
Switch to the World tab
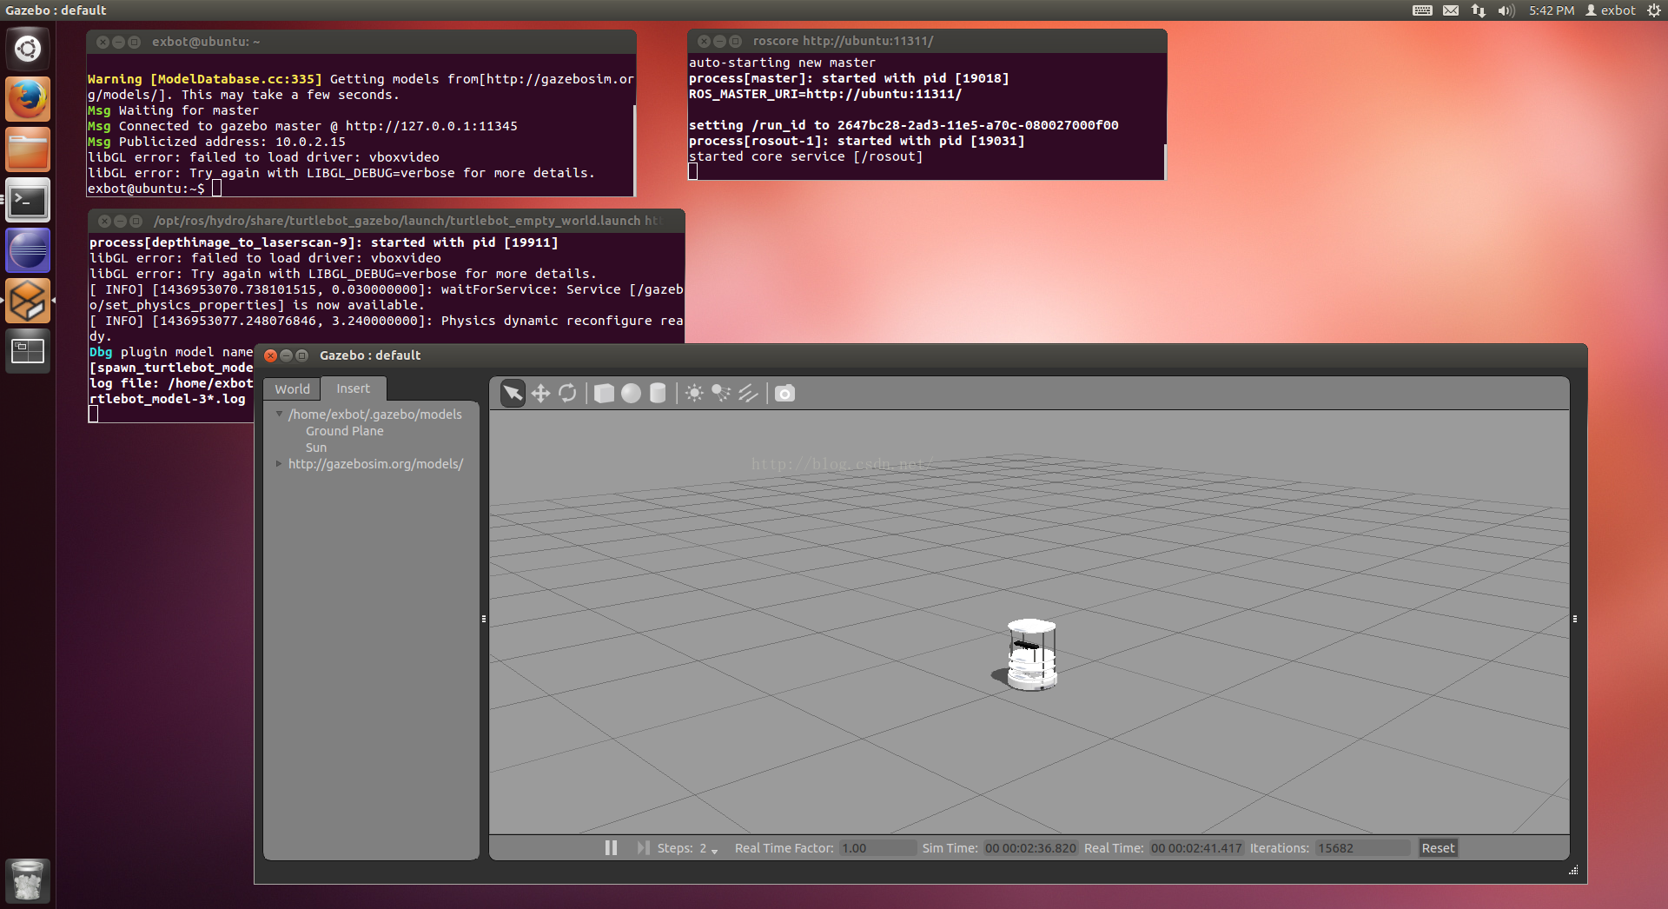293,389
